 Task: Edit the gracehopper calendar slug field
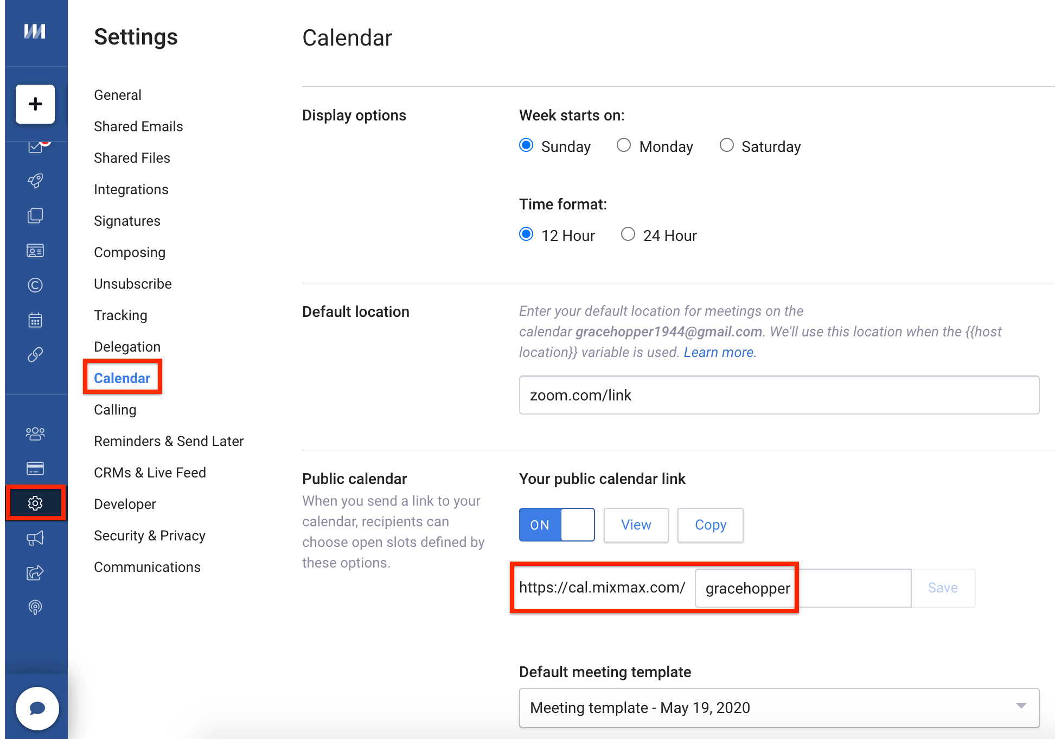[x=746, y=587]
